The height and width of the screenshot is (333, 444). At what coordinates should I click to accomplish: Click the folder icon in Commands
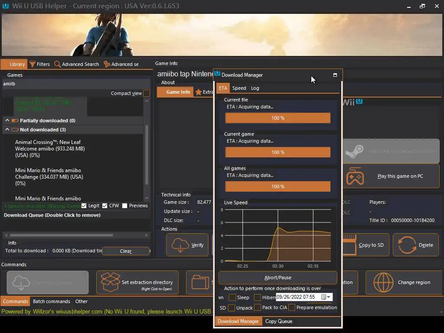[200, 282]
